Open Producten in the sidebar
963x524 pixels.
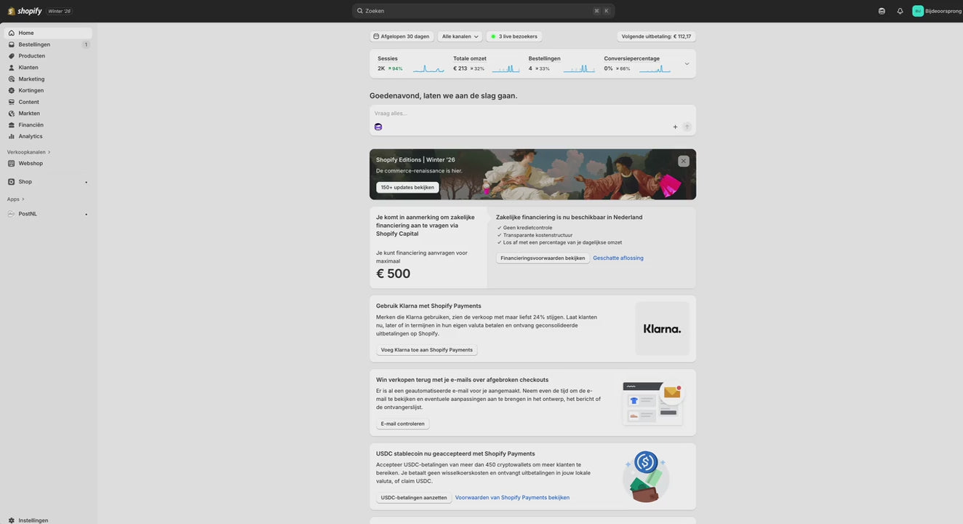[47, 56]
